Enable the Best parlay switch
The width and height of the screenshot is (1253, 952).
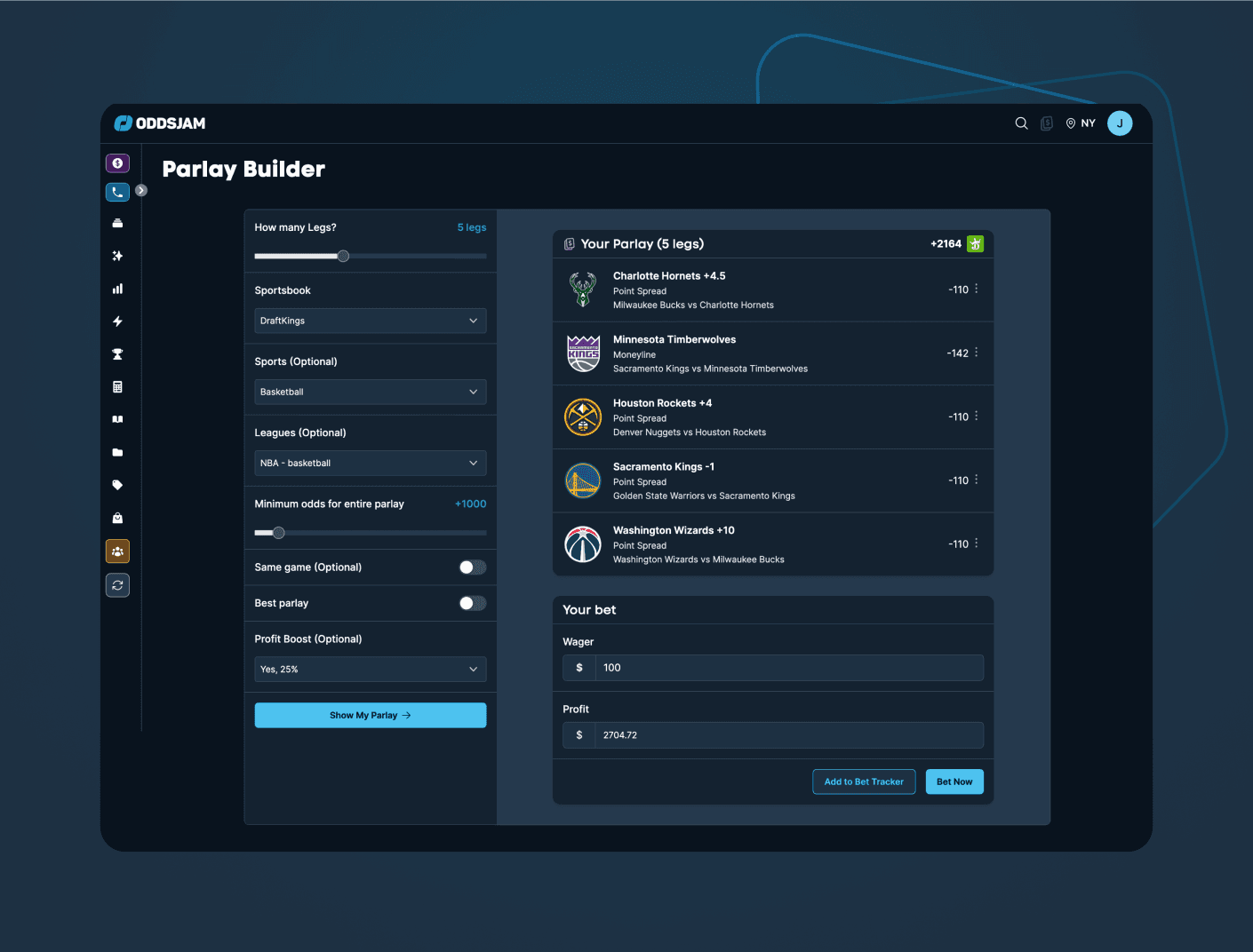tap(472, 603)
